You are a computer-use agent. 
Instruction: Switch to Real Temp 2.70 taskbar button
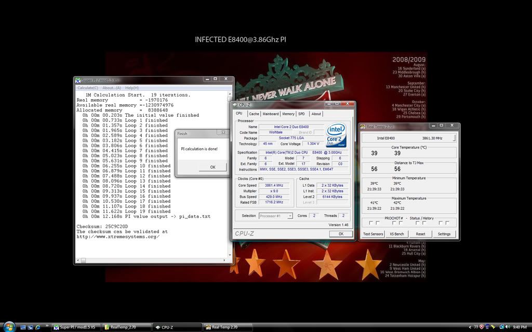[x=228, y=327]
